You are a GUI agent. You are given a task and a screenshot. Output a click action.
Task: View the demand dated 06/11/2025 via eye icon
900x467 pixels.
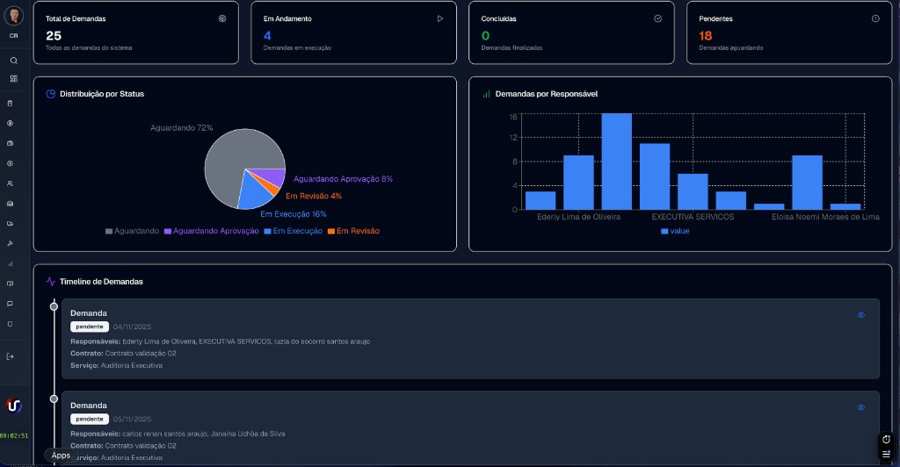(x=861, y=407)
